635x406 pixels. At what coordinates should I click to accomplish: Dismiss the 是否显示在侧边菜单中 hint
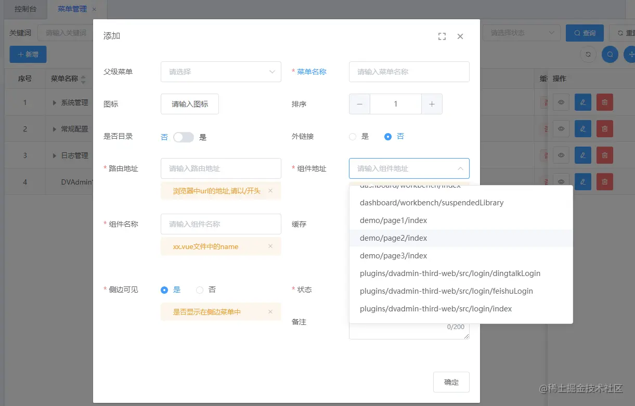[x=270, y=312]
